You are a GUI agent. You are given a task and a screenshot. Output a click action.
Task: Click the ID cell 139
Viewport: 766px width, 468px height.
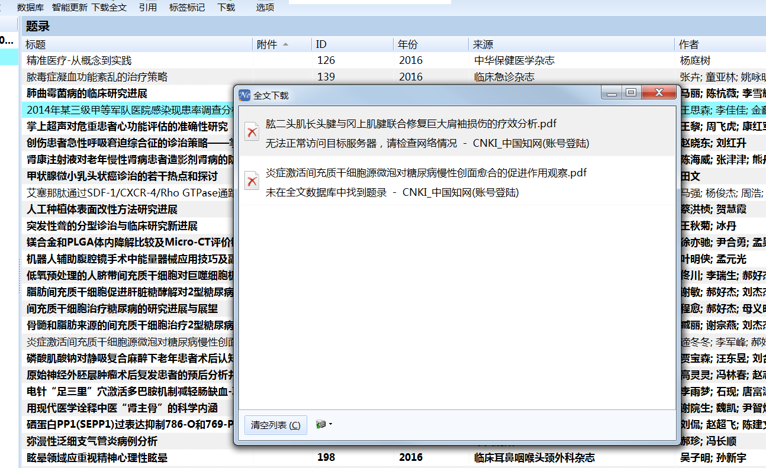click(326, 77)
